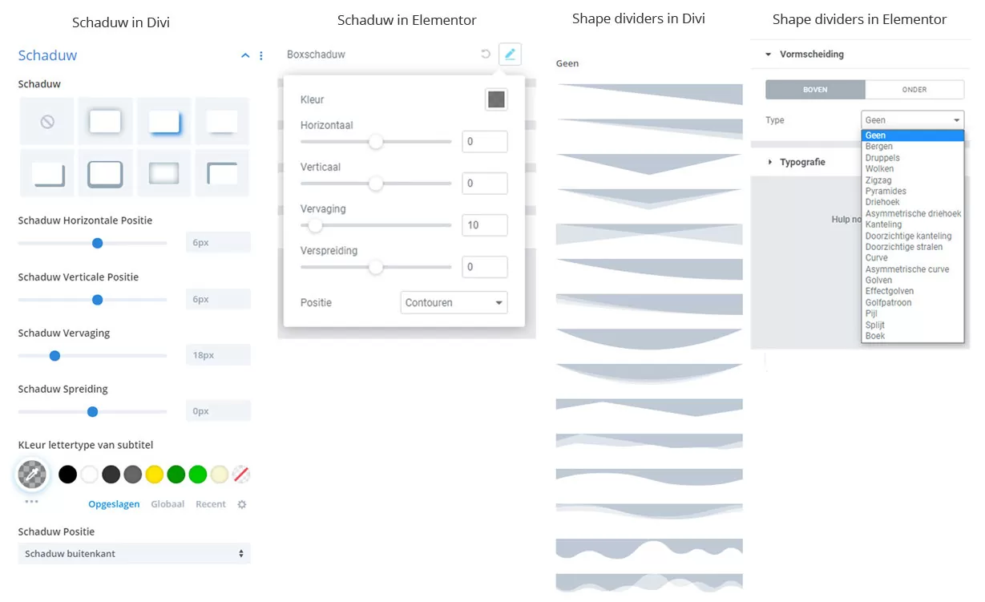Viewport: 985px width, 602px height.
Task: Activate the eyedropper color picker icon
Action: tap(31, 474)
